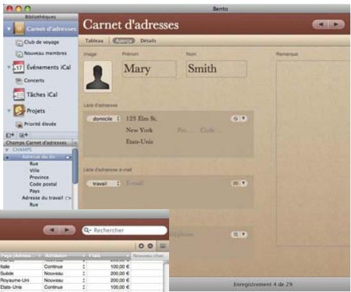Click the contact silhouette image box
This screenshot has height=292, width=351.
click(x=98, y=76)
